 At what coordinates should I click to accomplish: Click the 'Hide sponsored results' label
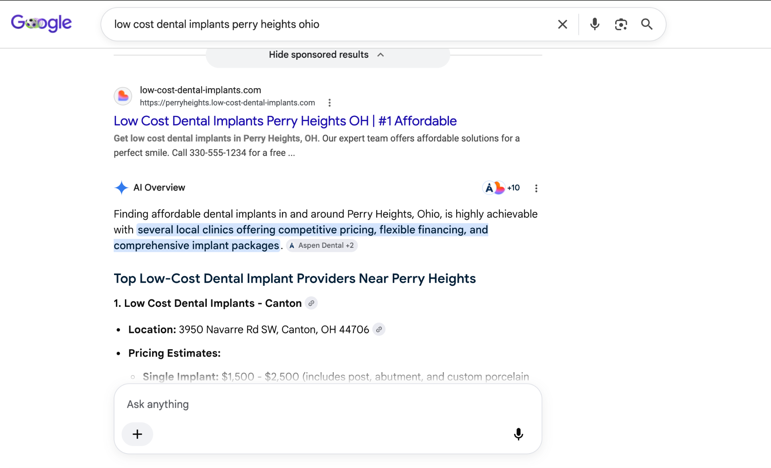[x=318, y=55]
